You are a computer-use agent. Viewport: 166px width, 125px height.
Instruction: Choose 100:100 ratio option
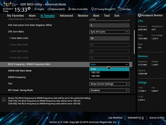click(109, 76)
